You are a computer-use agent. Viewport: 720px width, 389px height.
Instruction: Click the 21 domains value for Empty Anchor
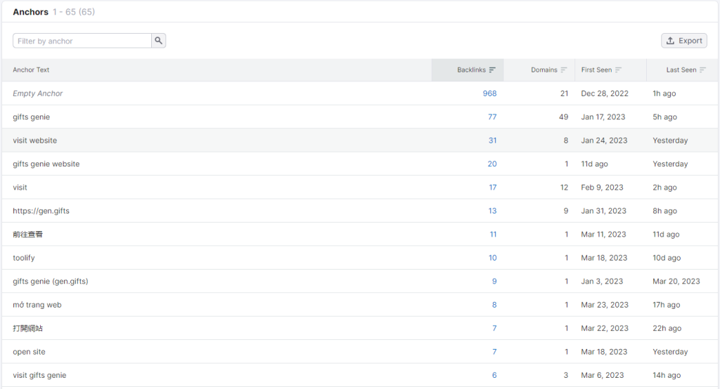564,93
